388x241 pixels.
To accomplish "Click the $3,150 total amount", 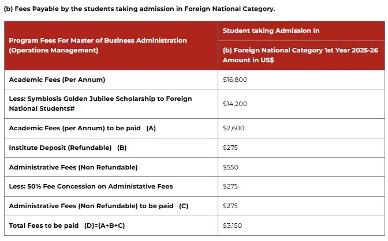I will [233, 225].
